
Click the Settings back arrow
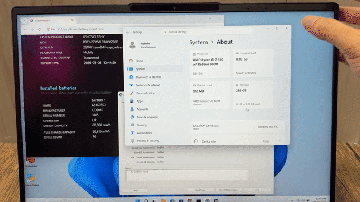coord(128,33)
